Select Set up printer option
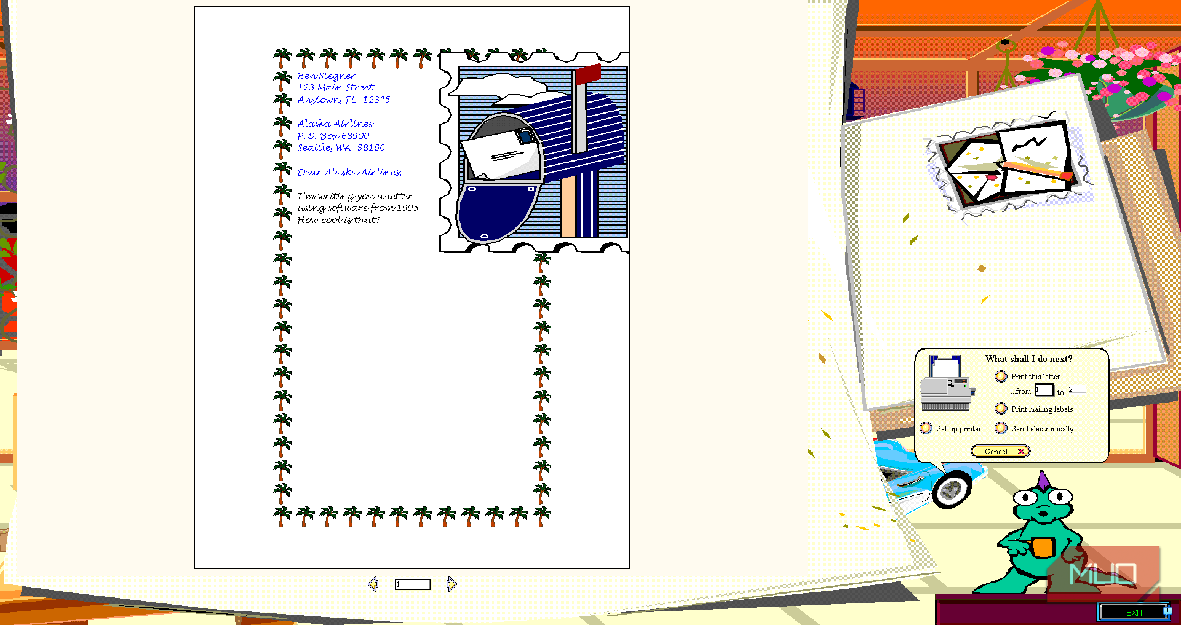This screenshot has height=625, width=1181. [926, 428]
